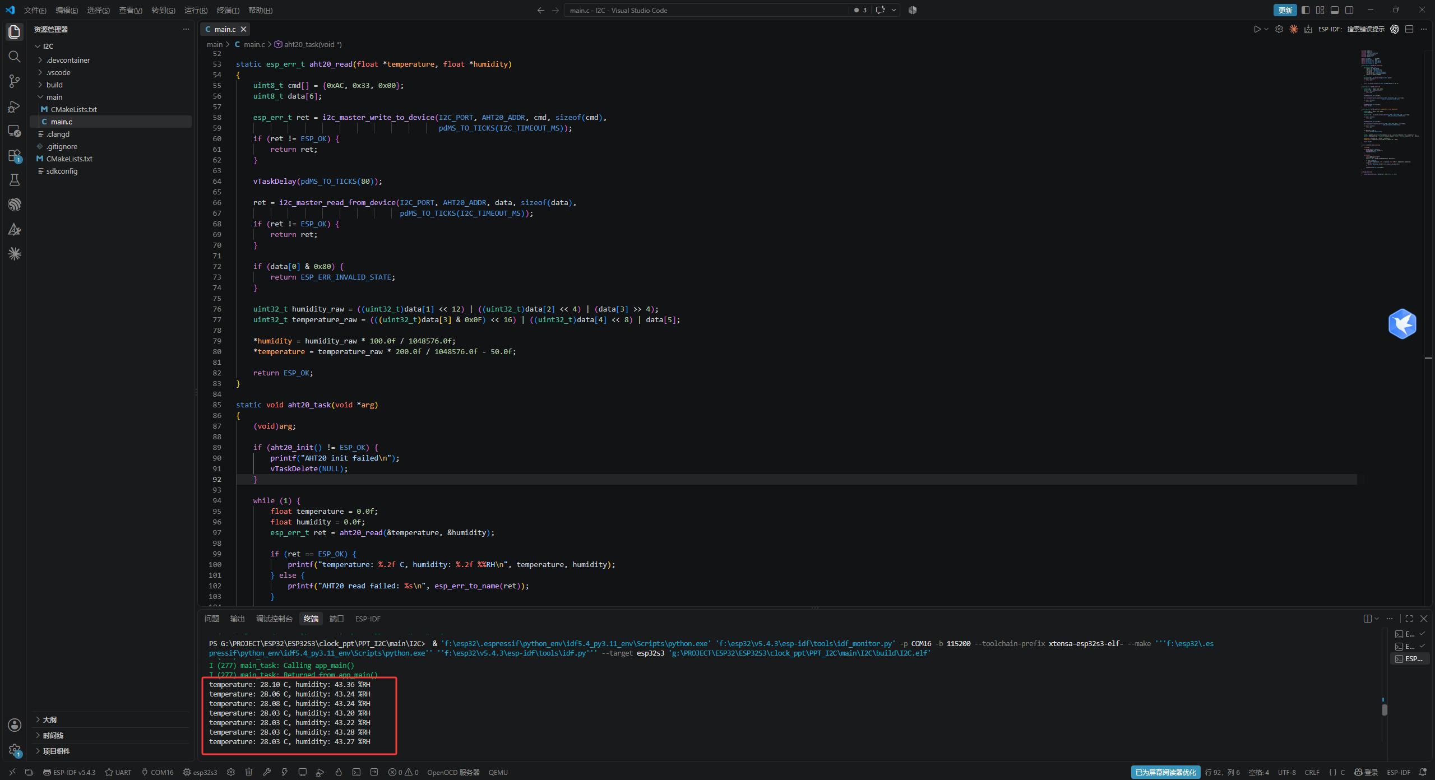Click the lightning flash device icon
Screen dimensions: 1435x780
(285, 772)
